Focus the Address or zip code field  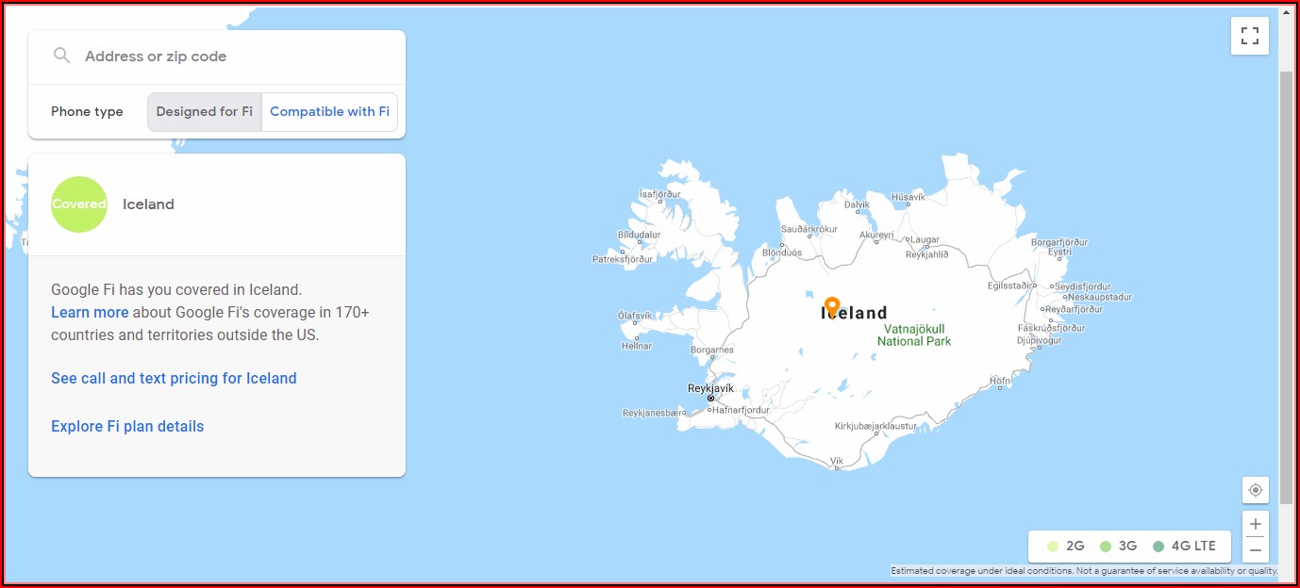point(217,57)
